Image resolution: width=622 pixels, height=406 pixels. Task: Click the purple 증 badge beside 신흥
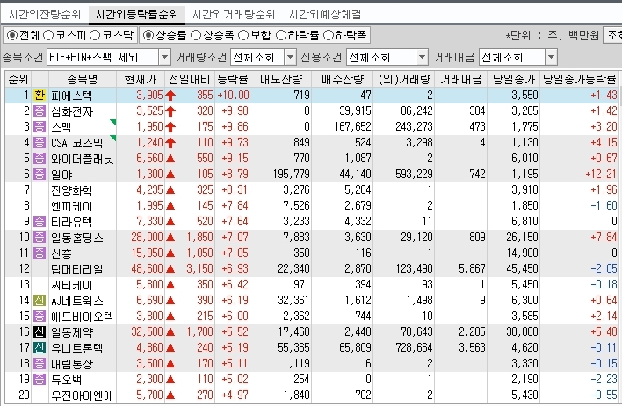point(40,253)
